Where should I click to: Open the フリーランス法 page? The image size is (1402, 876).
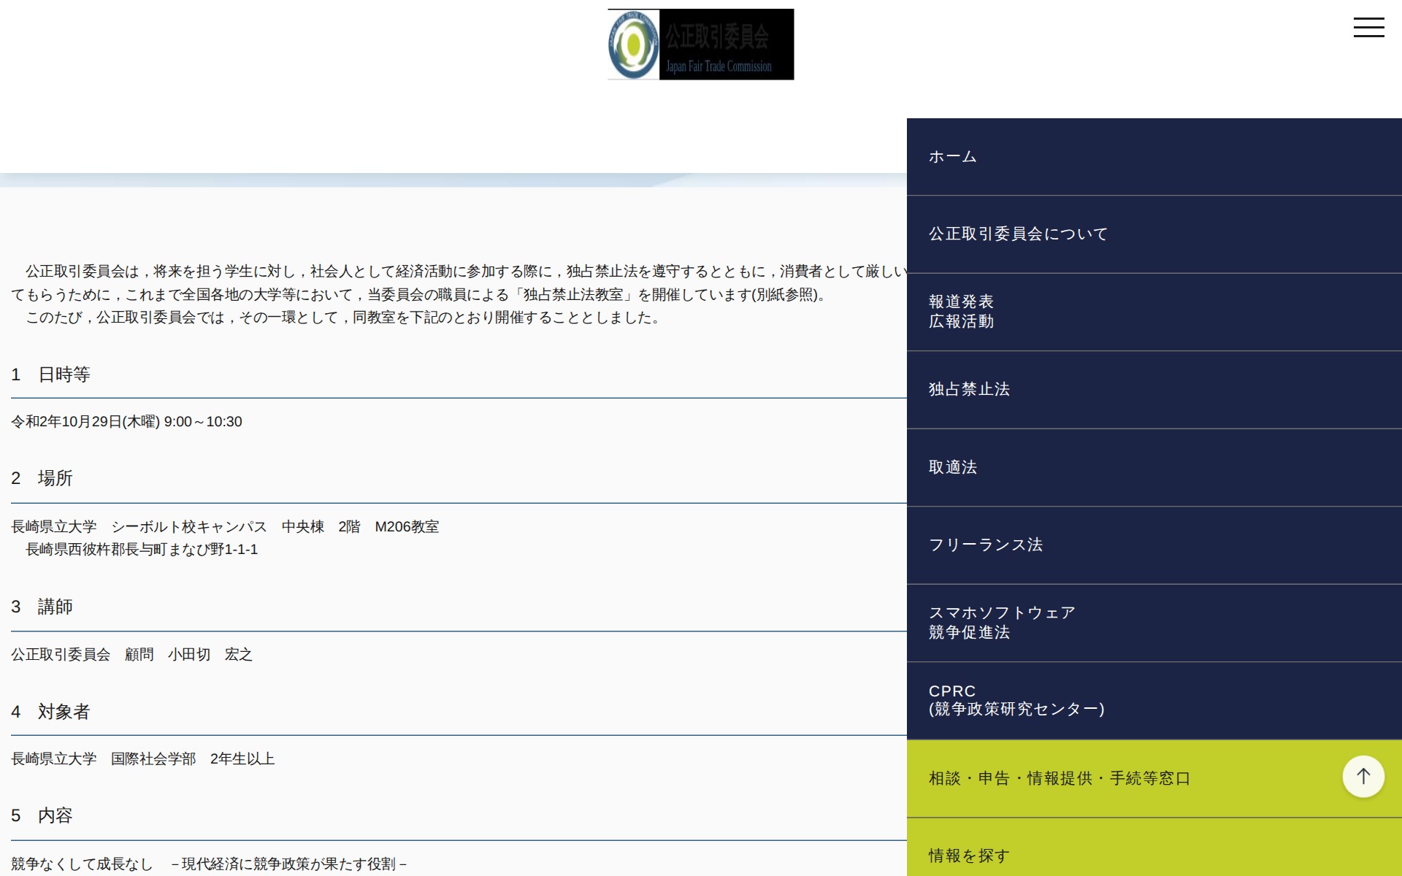click(x=984, y=545)
